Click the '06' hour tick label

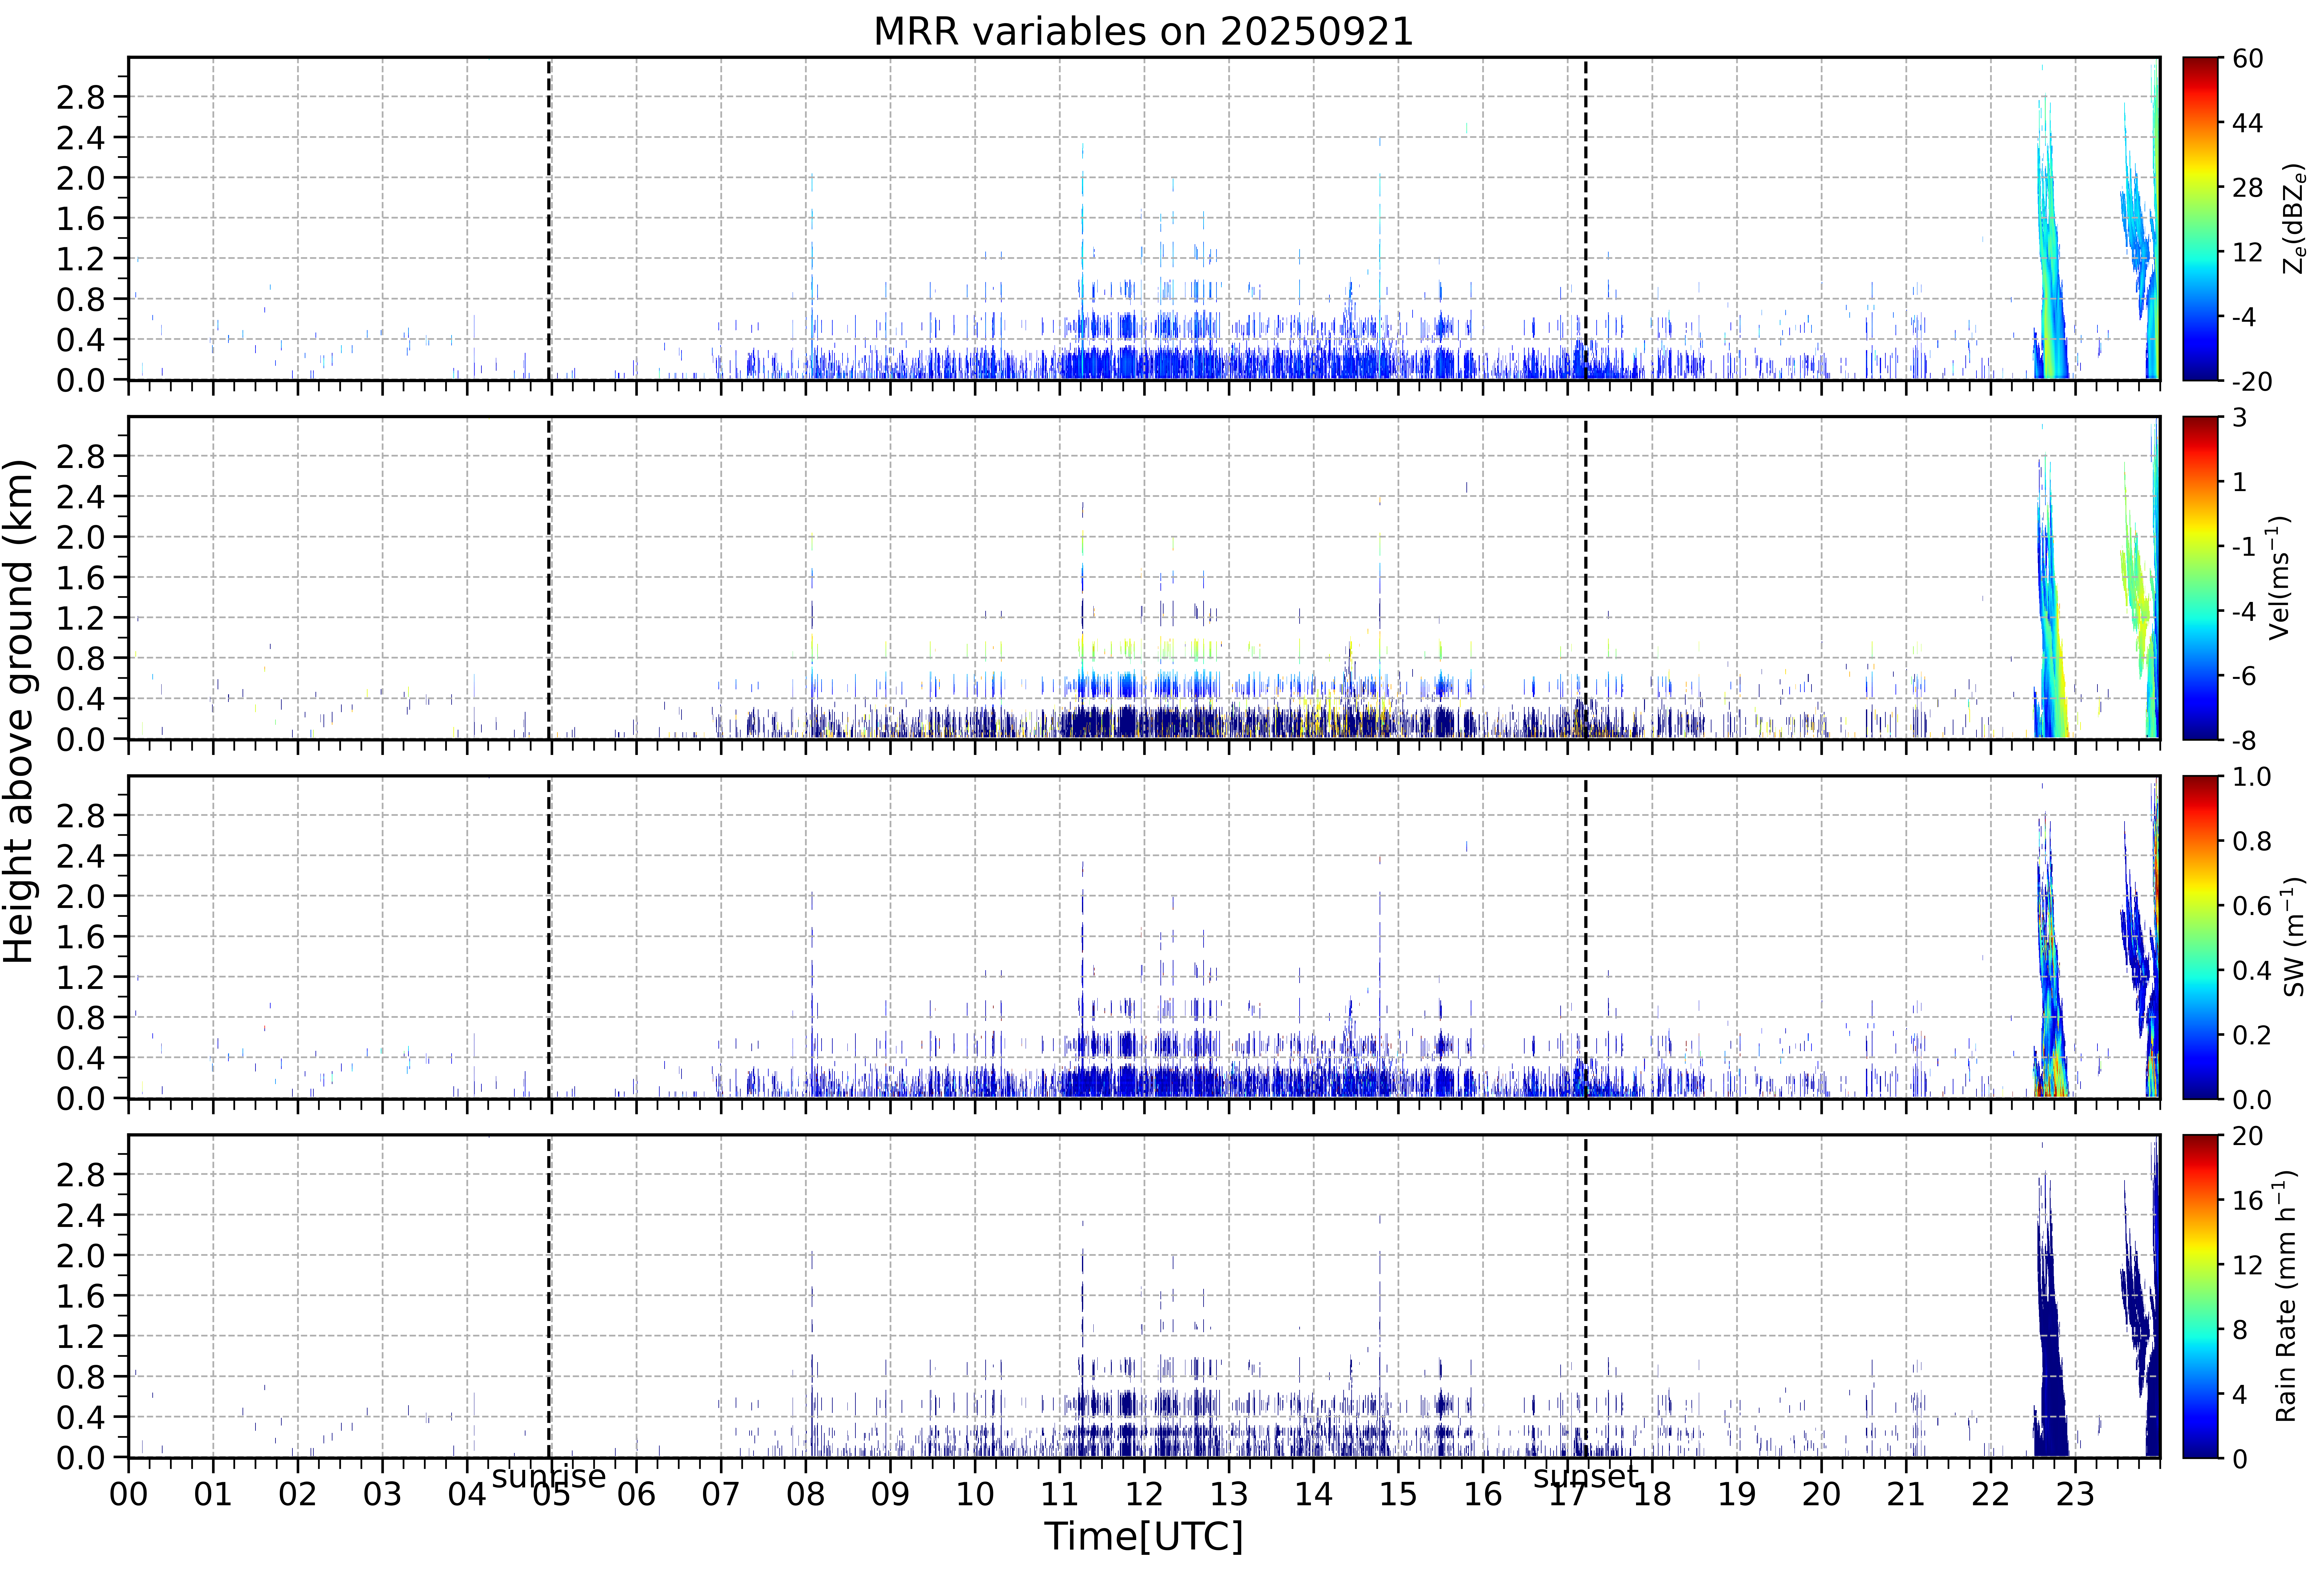click(x=636, y=1494)
